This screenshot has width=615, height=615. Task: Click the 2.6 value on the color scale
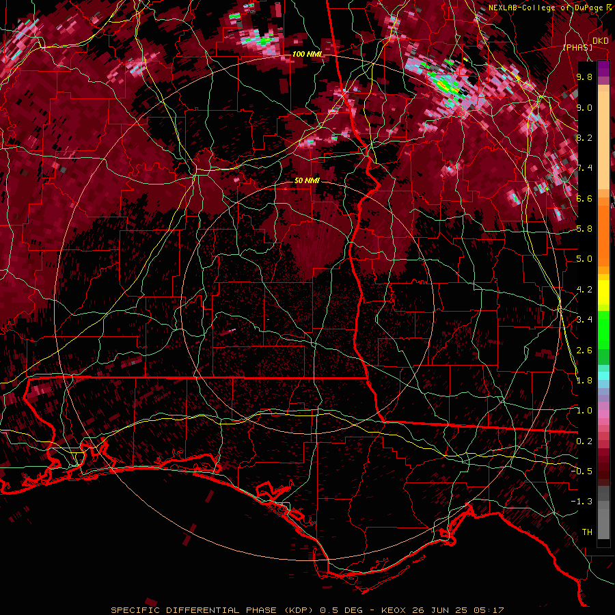(x=584, y=350)
